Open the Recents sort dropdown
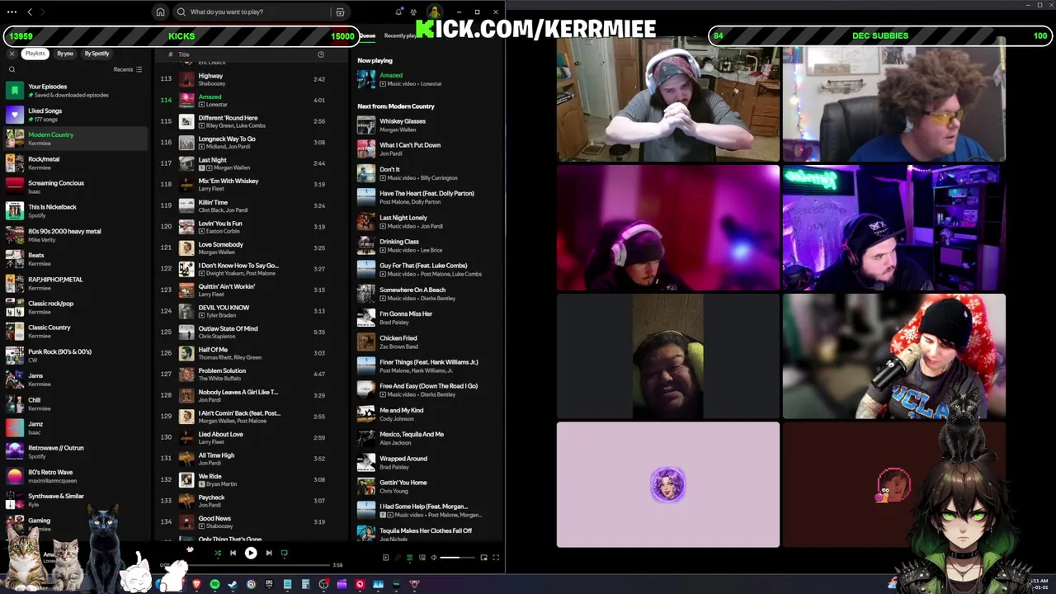1056x594 pixels. point(128,69)
